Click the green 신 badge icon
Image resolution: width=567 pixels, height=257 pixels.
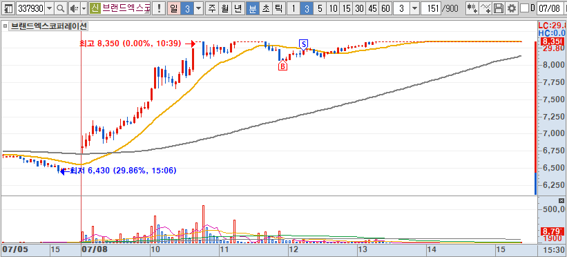[95, 8]
